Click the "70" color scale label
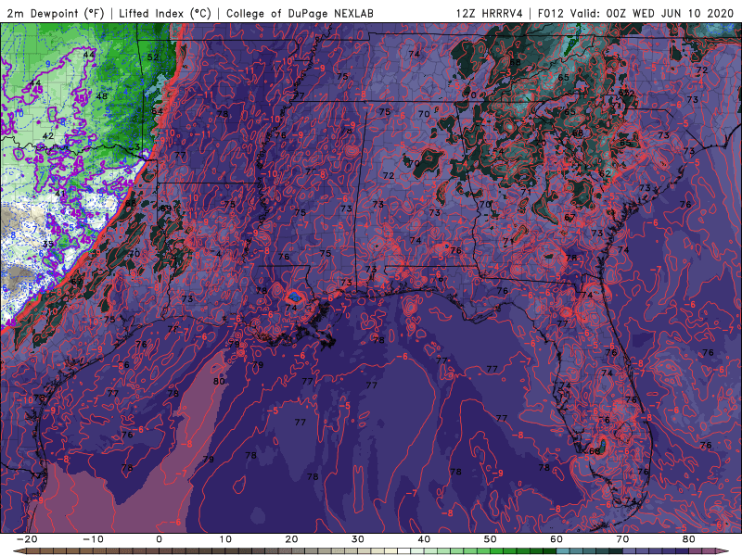Screen dimensions: 742x556 [x=622, y=539]
